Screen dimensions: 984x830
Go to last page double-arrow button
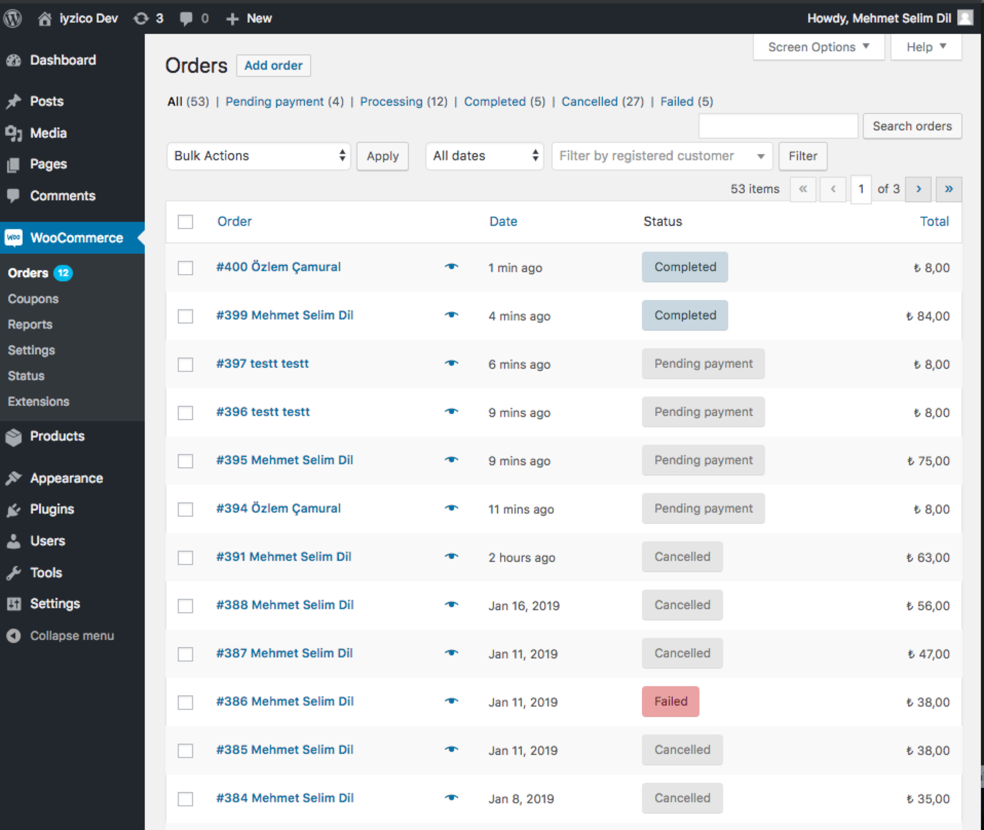tap(948, 189)
